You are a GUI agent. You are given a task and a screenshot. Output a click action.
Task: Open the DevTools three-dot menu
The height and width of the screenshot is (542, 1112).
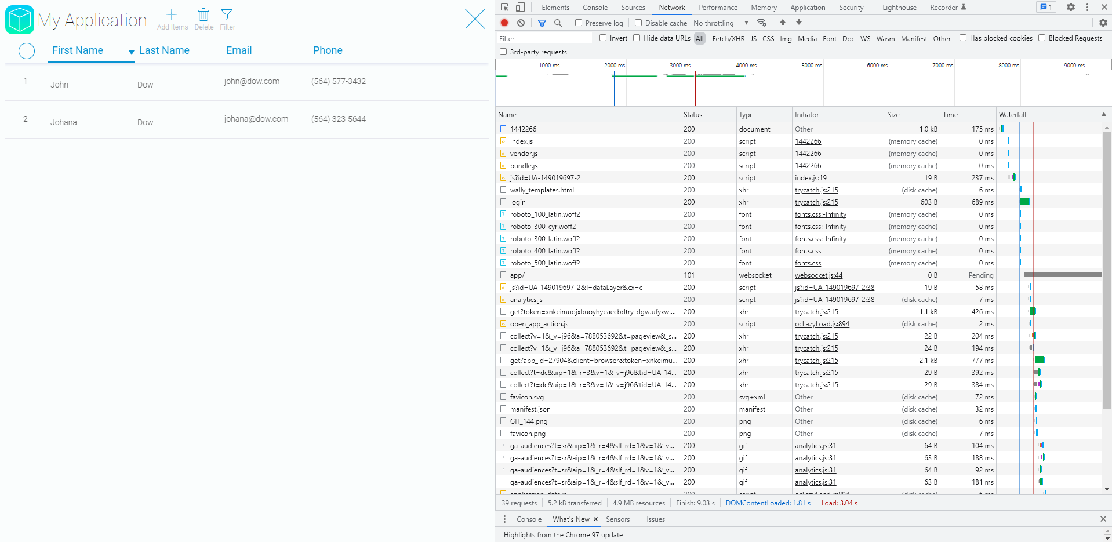tap(1087, 8)
